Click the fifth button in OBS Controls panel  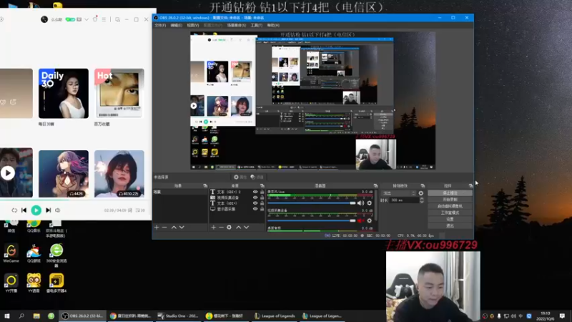pyautogui.click(x=450, y=219)
